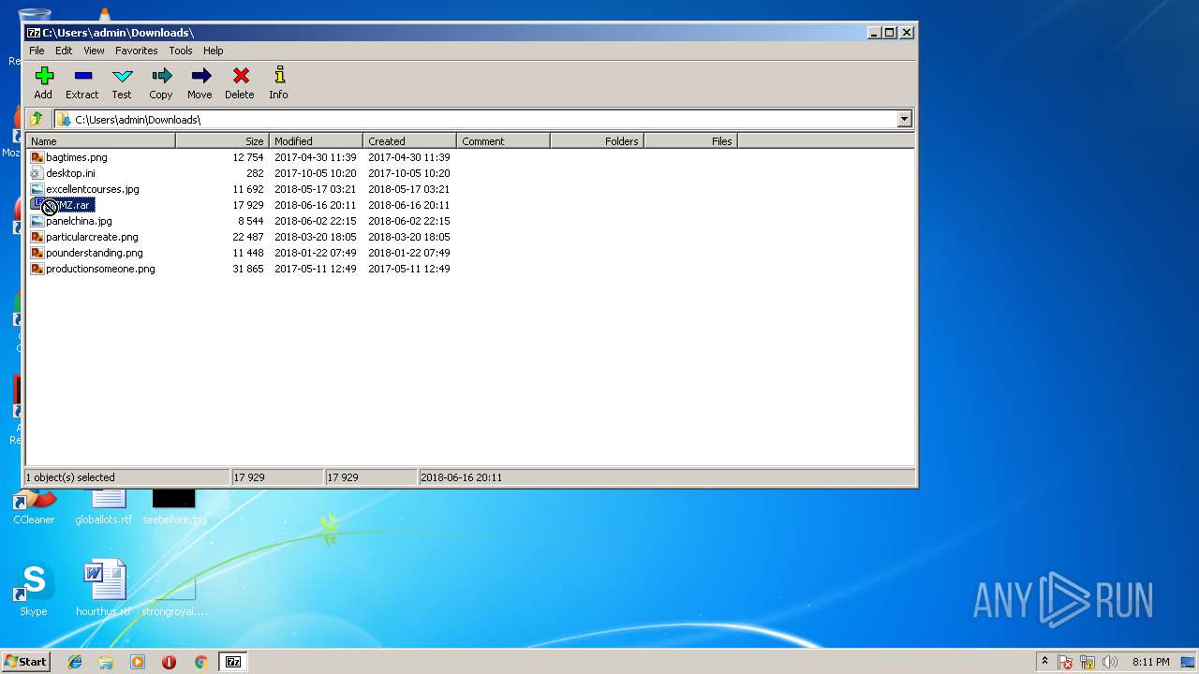Click the Extract toolbar icon

click(82, 83)
